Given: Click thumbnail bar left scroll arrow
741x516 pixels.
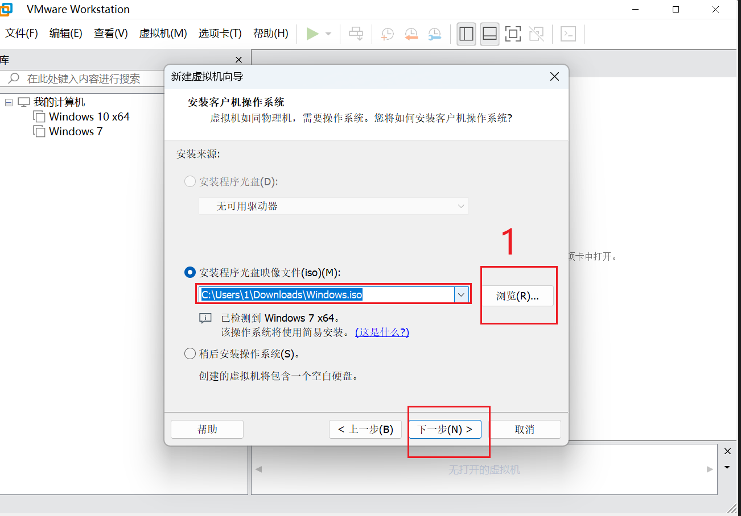Looking at the screenshot, I should (259, 469).
